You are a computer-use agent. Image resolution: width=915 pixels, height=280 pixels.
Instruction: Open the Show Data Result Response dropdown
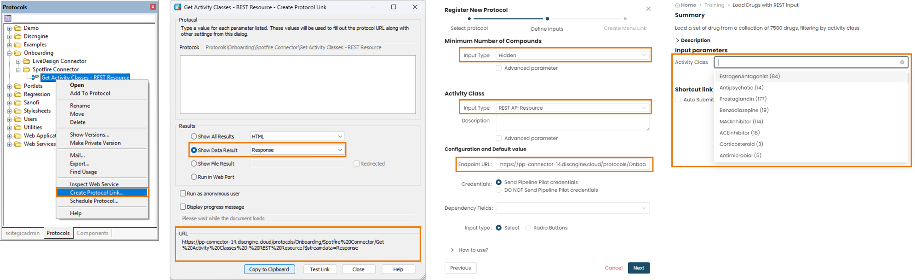pos(297,150)
